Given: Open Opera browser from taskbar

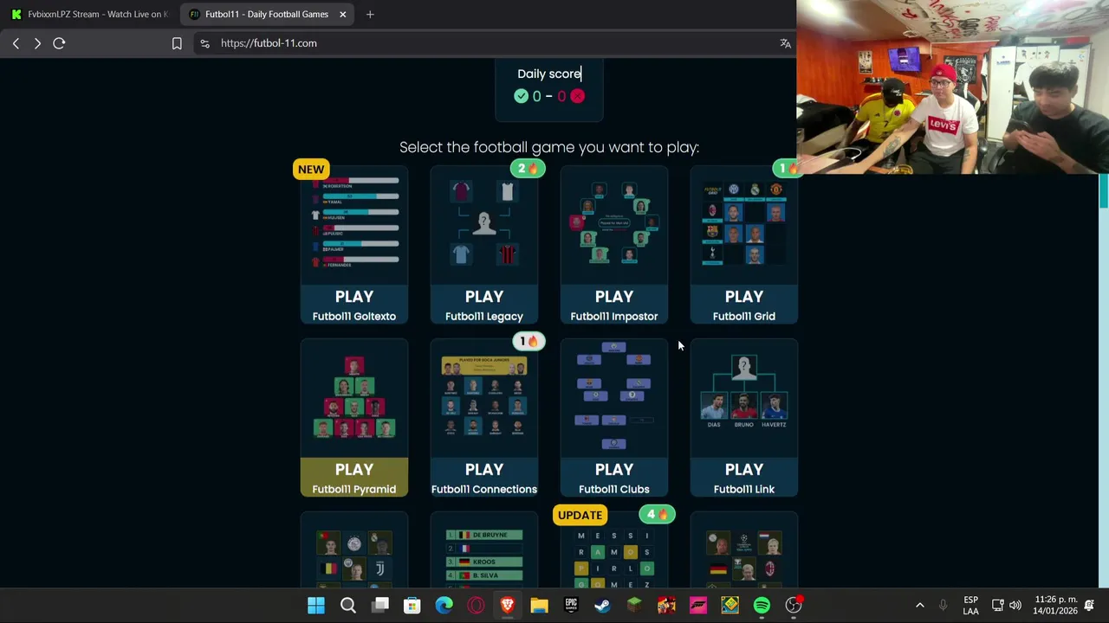Looking at the screenshot, I should click(x=476, y=605).
